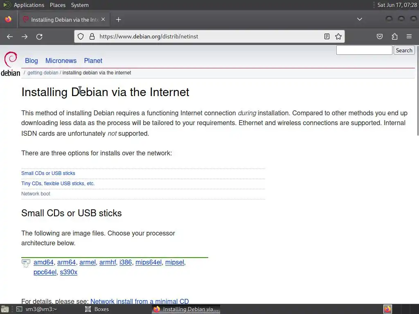419x314 pixels.
Task: Expand the list all tabs chevron
Action: pyautogui.click(x=360, y=19)
